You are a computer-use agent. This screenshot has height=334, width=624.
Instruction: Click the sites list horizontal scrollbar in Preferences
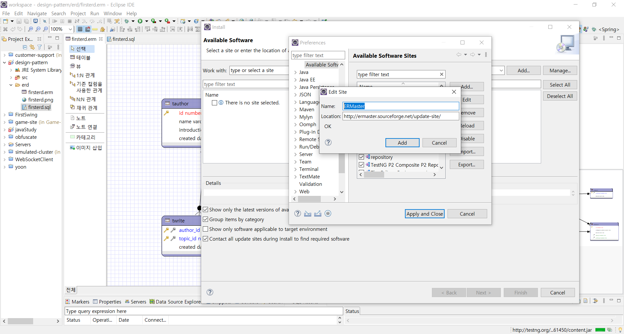click(x=398, y=174)
